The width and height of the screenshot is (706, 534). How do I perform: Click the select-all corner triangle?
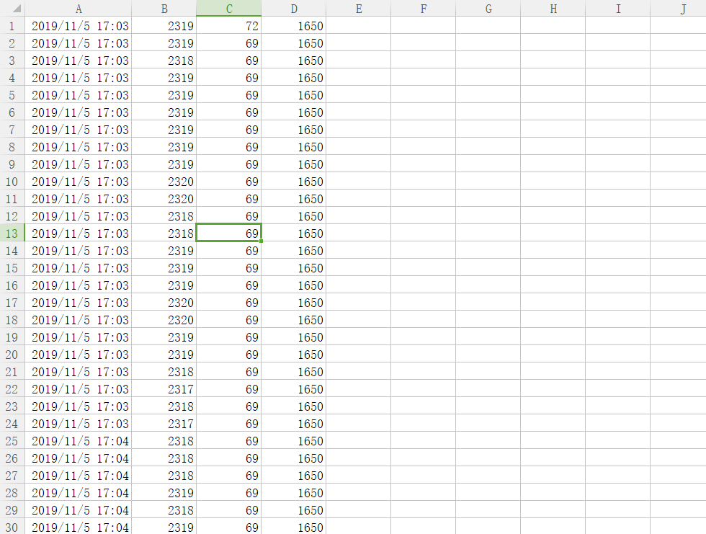point(16,9)
